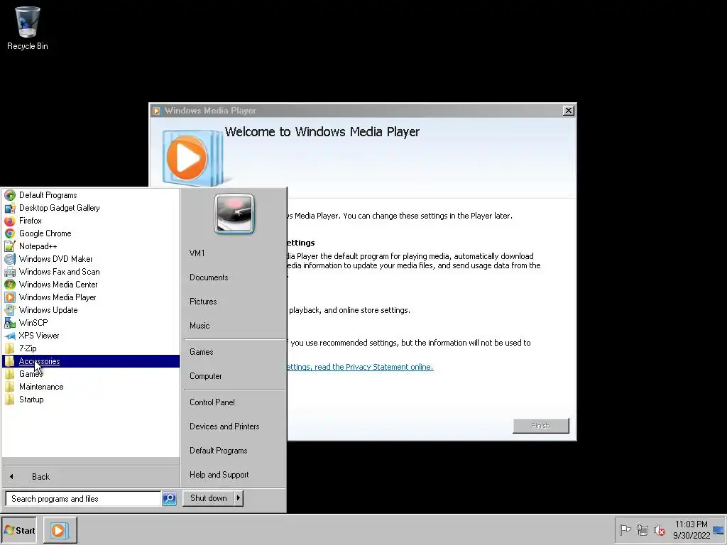Click Show desktop icon beside clock
The width and height of the screenshot is (727, 545).
(718, 529)
